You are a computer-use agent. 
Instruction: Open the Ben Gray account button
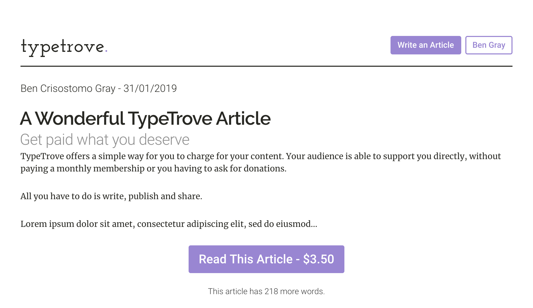488,45
